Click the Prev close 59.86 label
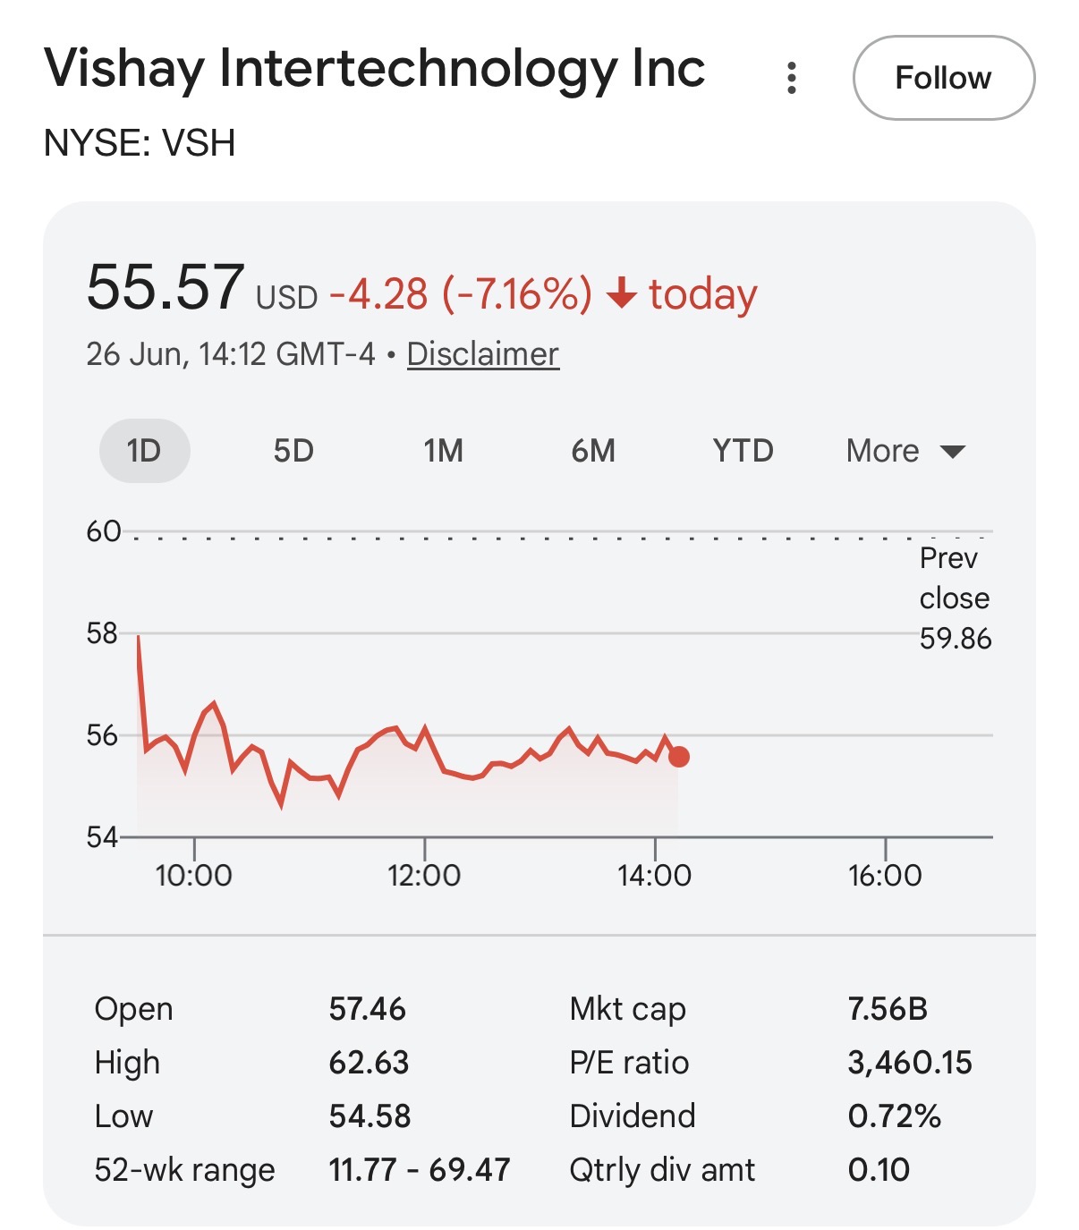1079x1230 pixels. (x=956, y=598)
